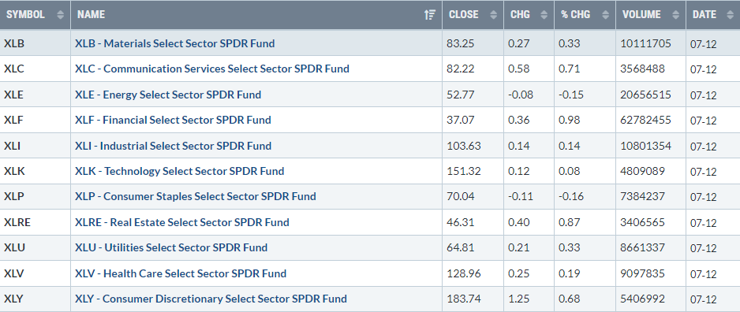Select the XLP symbol cell
Screen dimensions: 740x312
pyautogui.click(x=36, y=196)
